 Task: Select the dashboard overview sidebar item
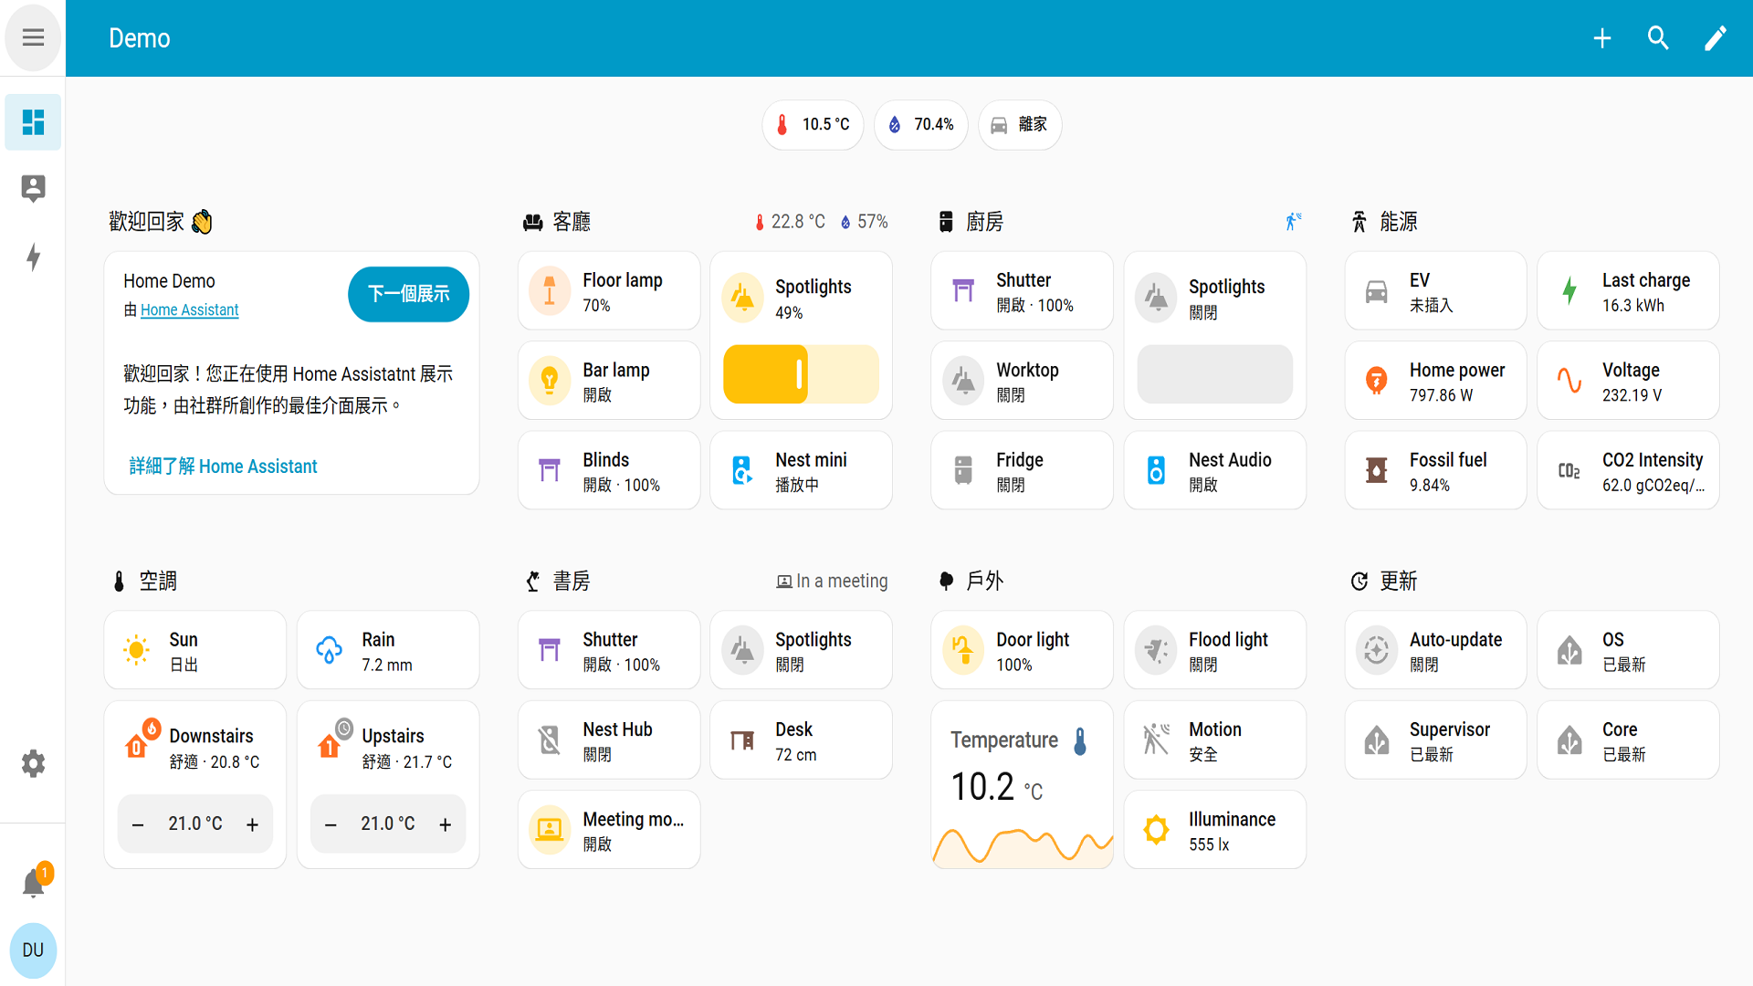(33, 121)
